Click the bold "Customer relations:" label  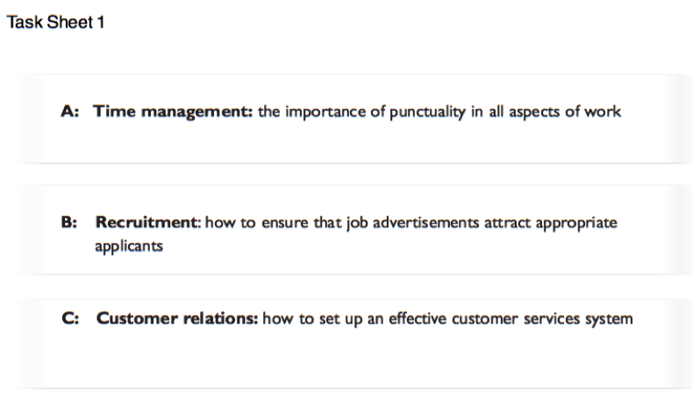pyautogui.click(x=177, y=319)
